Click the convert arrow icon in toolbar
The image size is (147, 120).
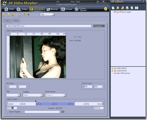[x=24, y=14]
